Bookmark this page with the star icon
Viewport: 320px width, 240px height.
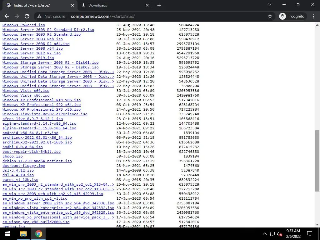click(270, 16)
